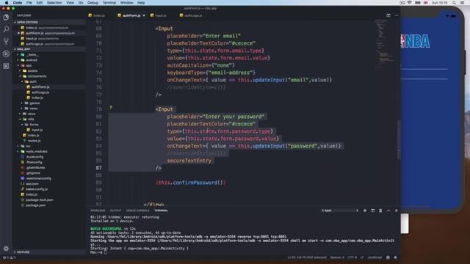Split the terminal panel
This screenshot has width=470, height=264.
click(x=372, y=210)
